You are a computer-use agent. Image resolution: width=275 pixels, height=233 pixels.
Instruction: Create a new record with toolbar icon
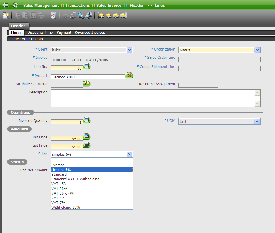coord(6,15)
